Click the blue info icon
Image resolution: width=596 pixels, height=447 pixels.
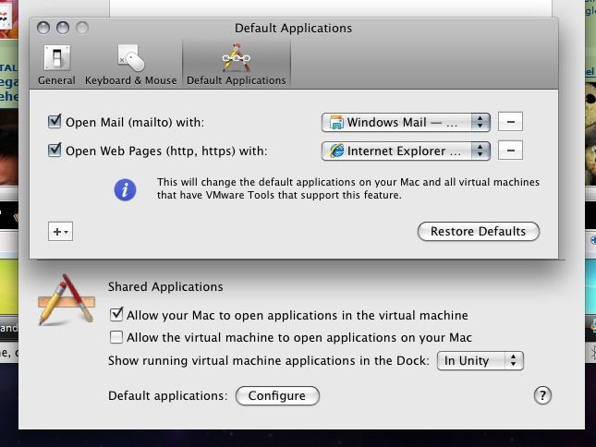pos(125,189)
